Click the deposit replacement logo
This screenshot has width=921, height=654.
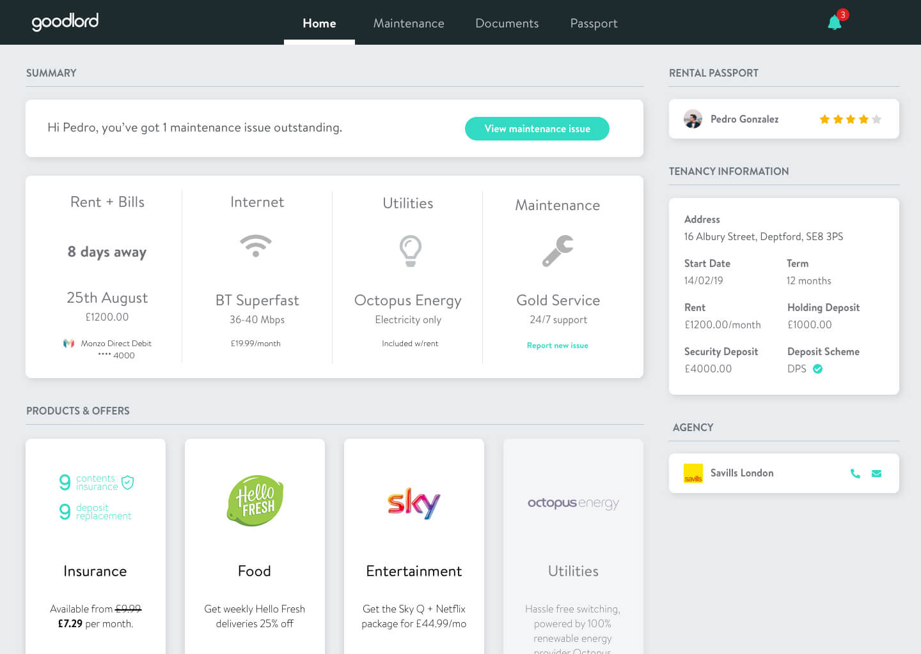coord(95,512)
